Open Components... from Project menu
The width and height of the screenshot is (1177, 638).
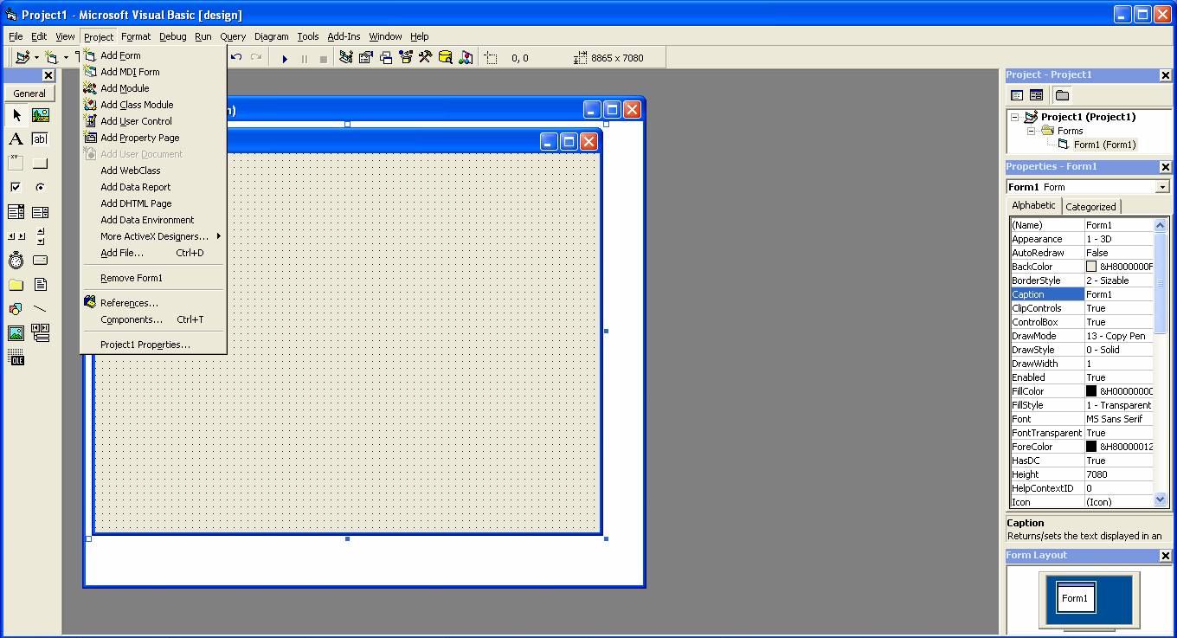point(153,319)
